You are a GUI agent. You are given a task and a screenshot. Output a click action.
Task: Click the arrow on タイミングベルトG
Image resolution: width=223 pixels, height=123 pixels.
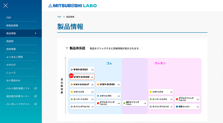[x=92, y=107]
